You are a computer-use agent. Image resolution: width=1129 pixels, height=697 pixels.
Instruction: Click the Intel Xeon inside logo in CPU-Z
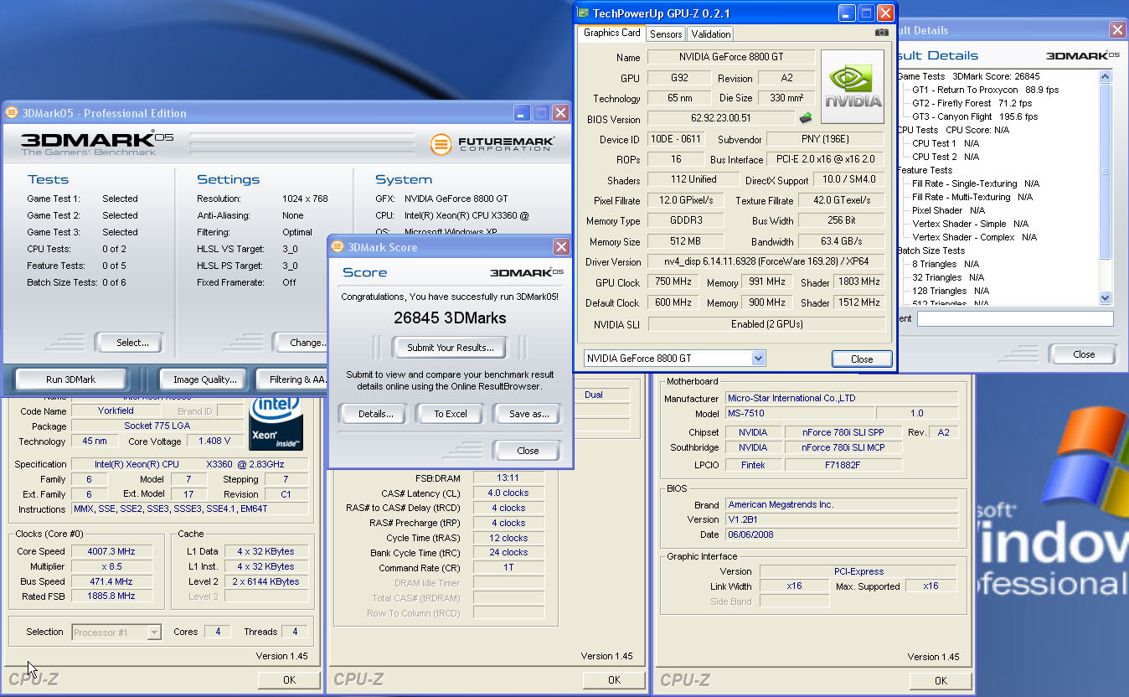coord(276,423)
